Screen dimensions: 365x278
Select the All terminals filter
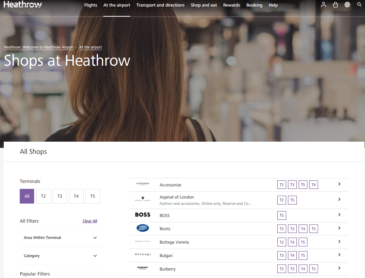tap(27, 196)
